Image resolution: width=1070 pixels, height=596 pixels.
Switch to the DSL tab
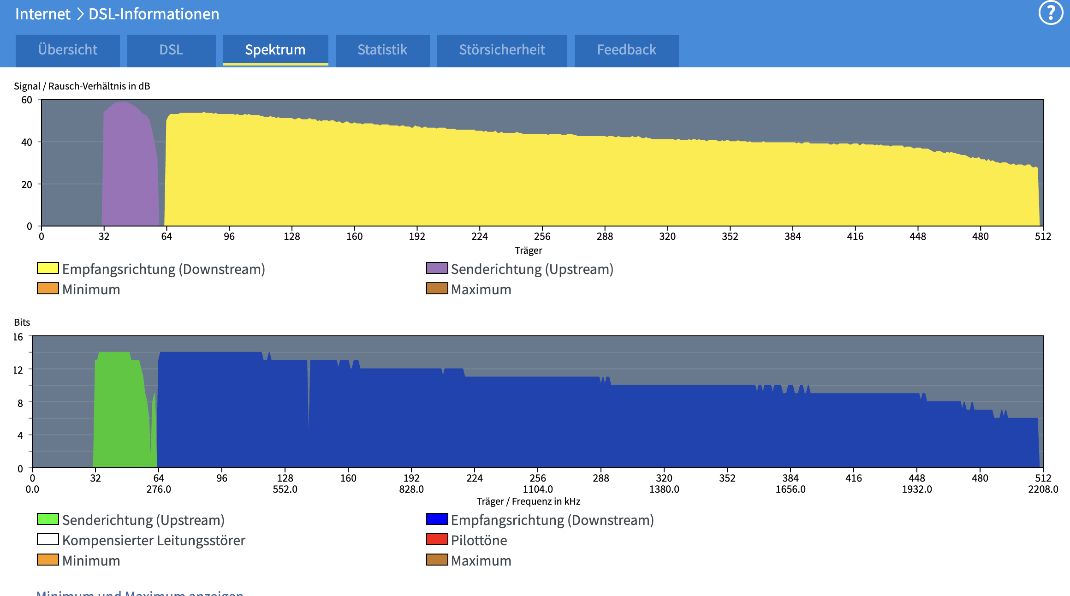point(171,50)
